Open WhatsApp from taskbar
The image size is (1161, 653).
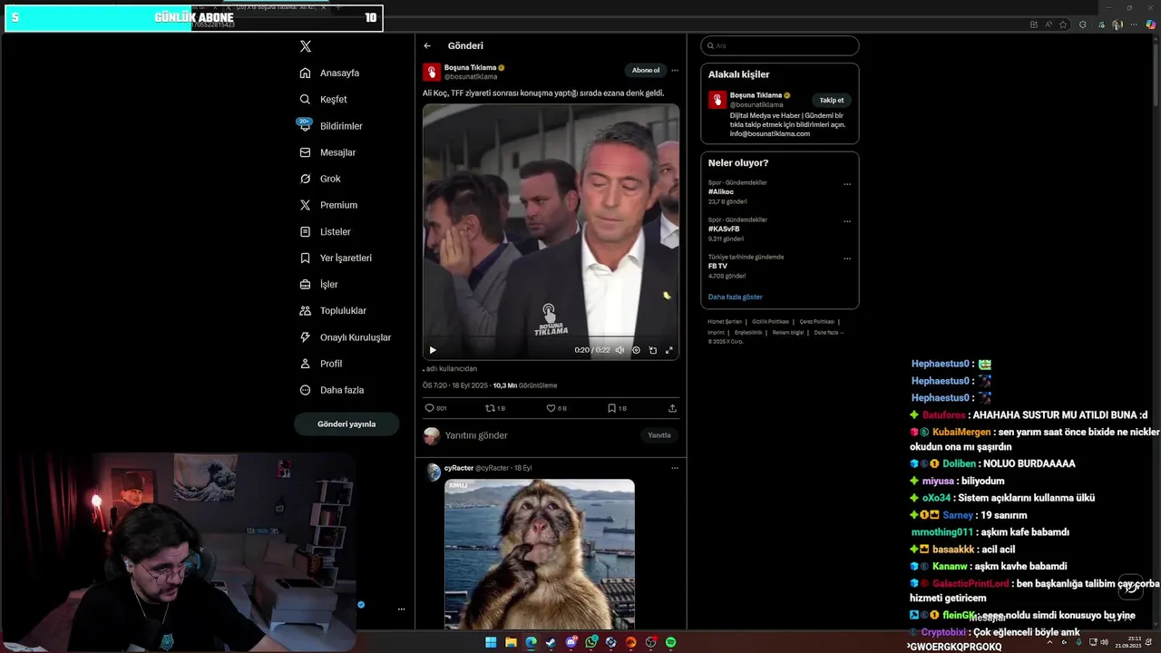591,642
